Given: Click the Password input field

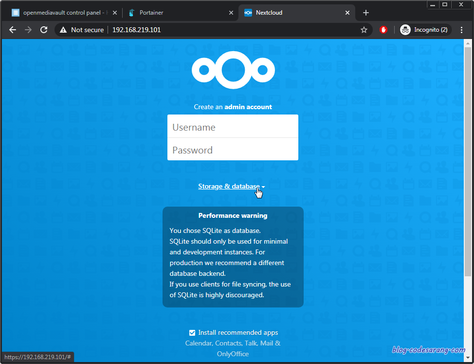Looking at the screenshot, I should coord(233,149).
